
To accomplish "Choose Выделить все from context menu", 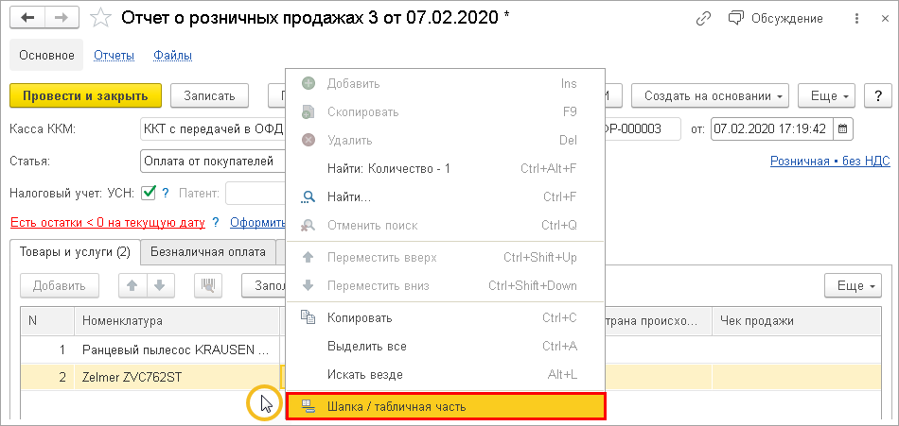I will (x=366, y=347).
